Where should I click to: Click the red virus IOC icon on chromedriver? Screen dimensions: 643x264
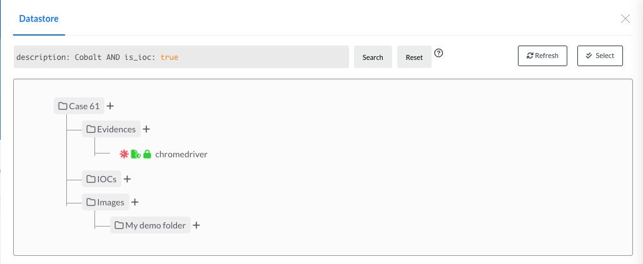tap(124, 154)
